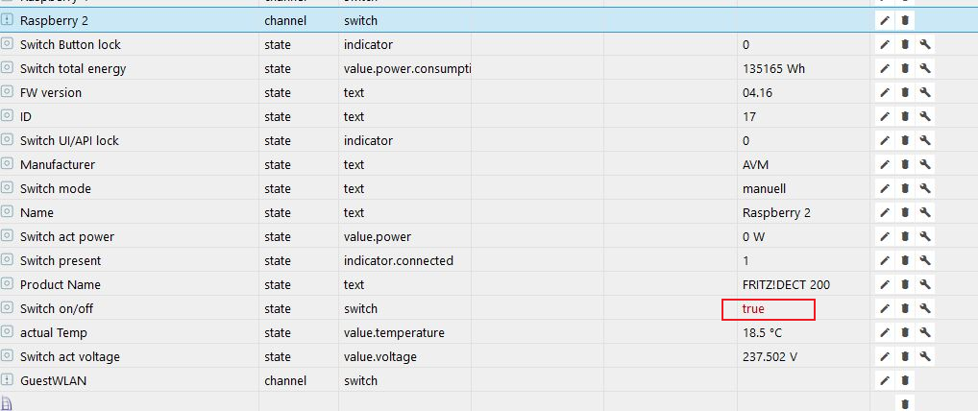This screenshot has width=978, height=411.
Task: Edit the Raspberry 2 channel with the pencil icon
Action: (x=885, y=20)
